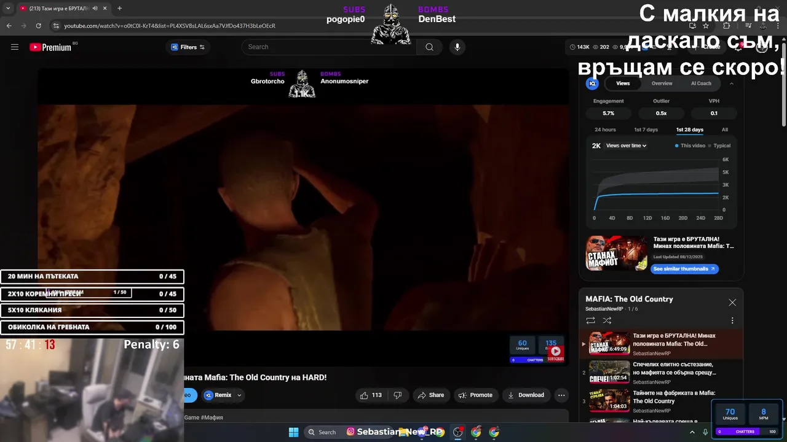Screen dimensions: 787x442
Task: Reload the page with refresh icon
Action: 38,26
